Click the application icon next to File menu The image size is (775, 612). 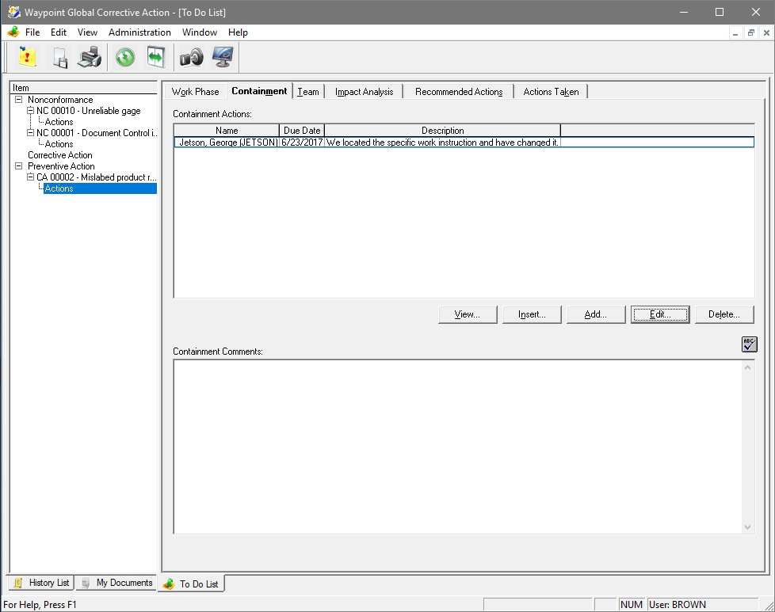click(x=13, y=32)
